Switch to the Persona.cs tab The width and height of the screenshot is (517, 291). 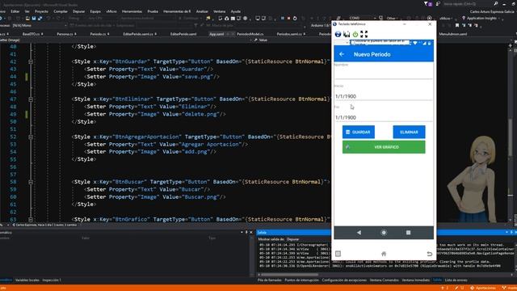pos(65,34)
